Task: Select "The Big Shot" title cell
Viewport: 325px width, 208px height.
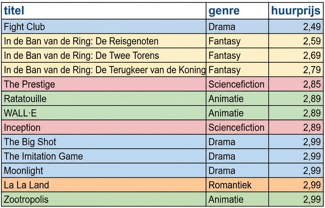Action: point(30,142)
